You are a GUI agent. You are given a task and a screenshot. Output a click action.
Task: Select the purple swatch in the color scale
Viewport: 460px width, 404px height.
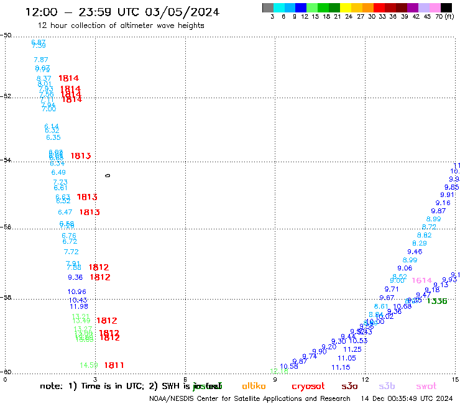click(413, 7)
